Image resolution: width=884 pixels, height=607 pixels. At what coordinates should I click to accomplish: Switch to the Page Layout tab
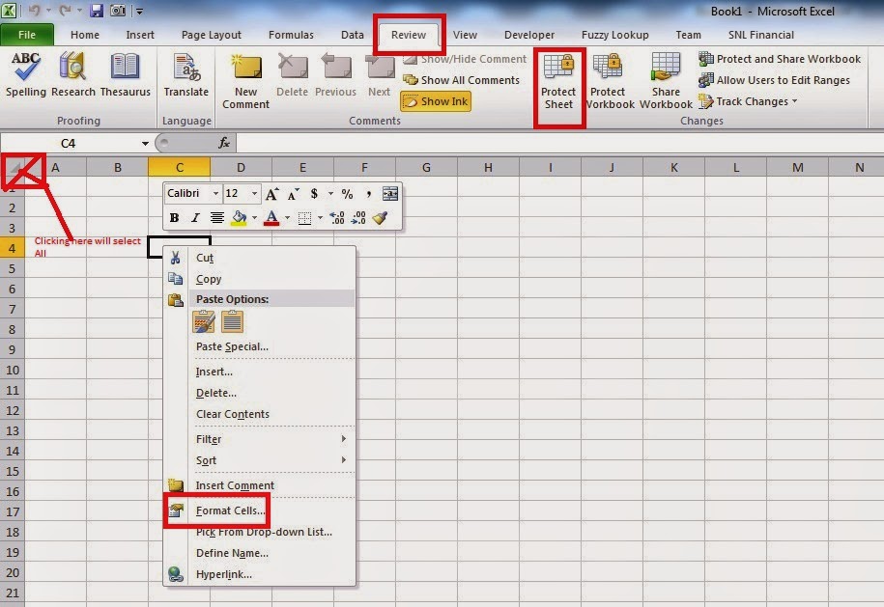click(212, 35)
